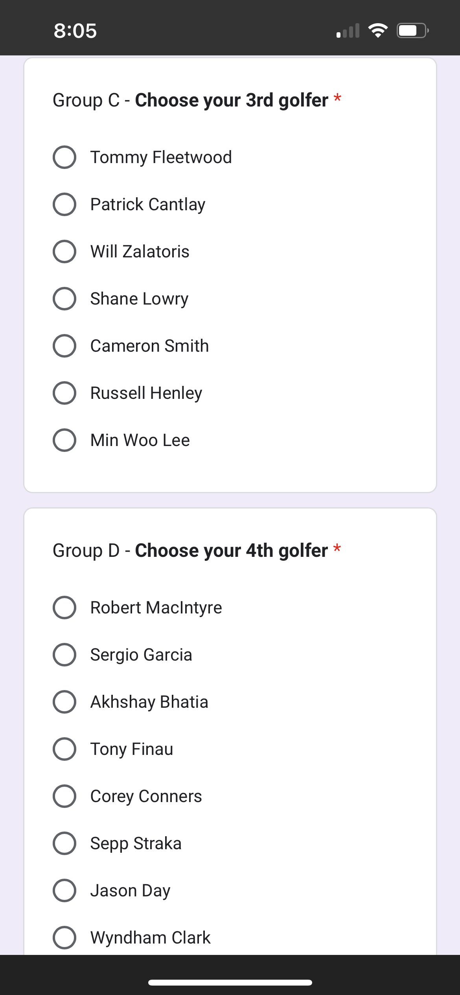The image size is (460, 995).
Task: Select Akhshay Bhatia in Group D
Action: pos(64,702)
